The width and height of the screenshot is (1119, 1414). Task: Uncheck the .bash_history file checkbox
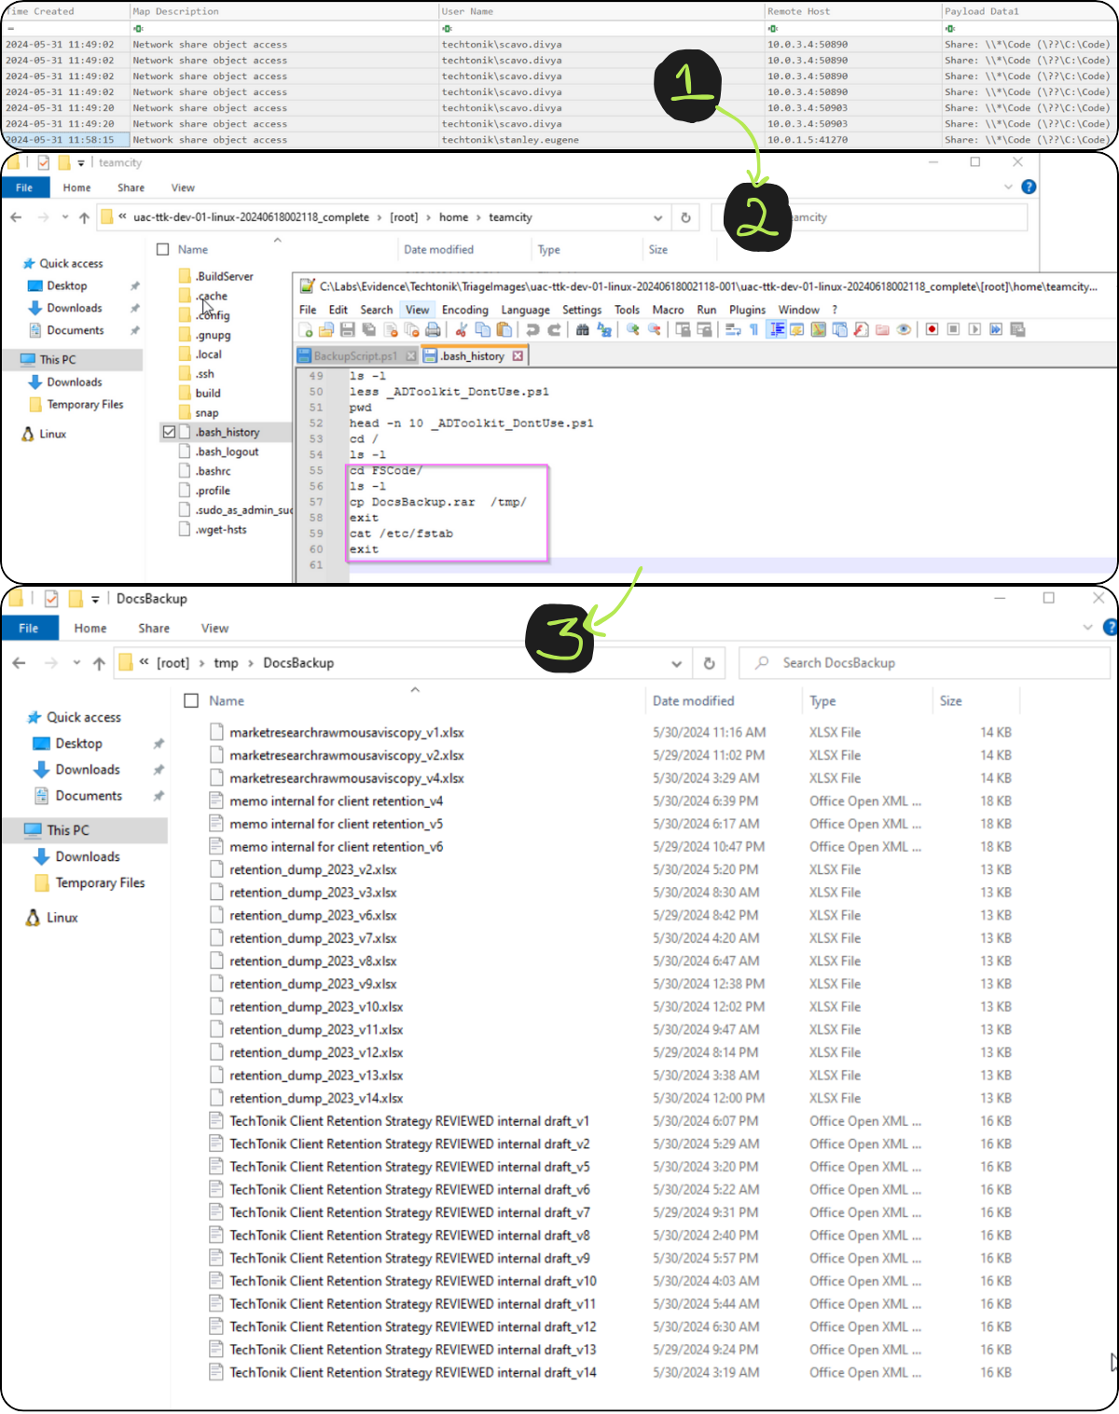point(169,433)
